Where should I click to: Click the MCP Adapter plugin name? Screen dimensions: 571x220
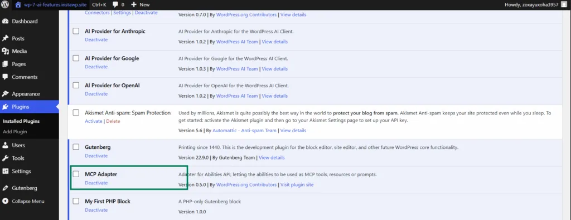pyautogui.click(x=101, y=174)
